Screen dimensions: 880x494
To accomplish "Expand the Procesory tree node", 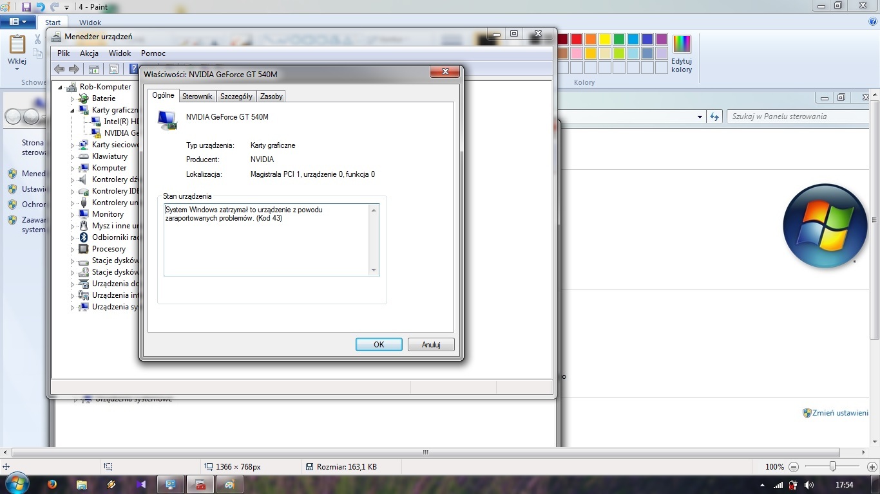I will (73, 249).
